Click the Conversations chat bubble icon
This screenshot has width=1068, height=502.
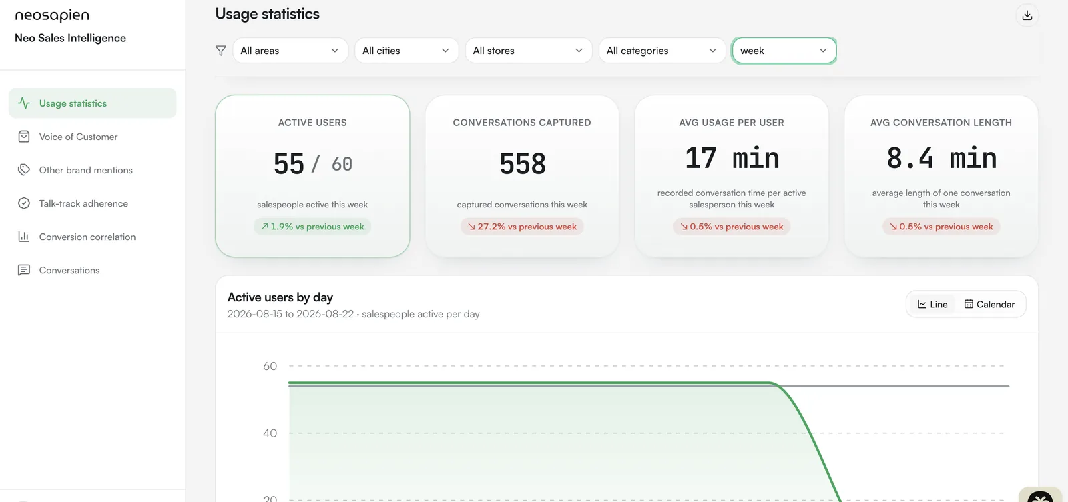24,270
